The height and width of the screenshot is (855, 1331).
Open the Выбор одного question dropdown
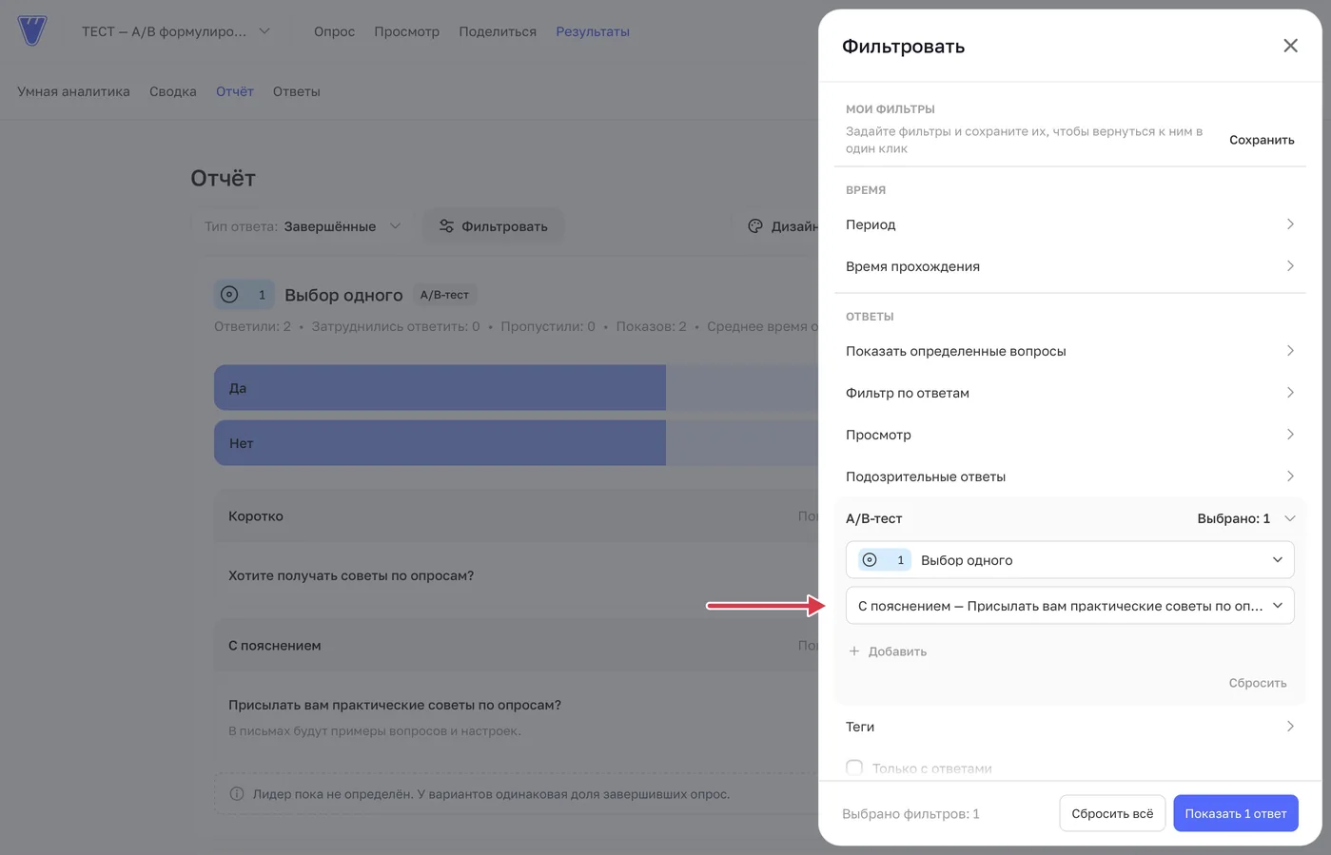click(1069, 560)
